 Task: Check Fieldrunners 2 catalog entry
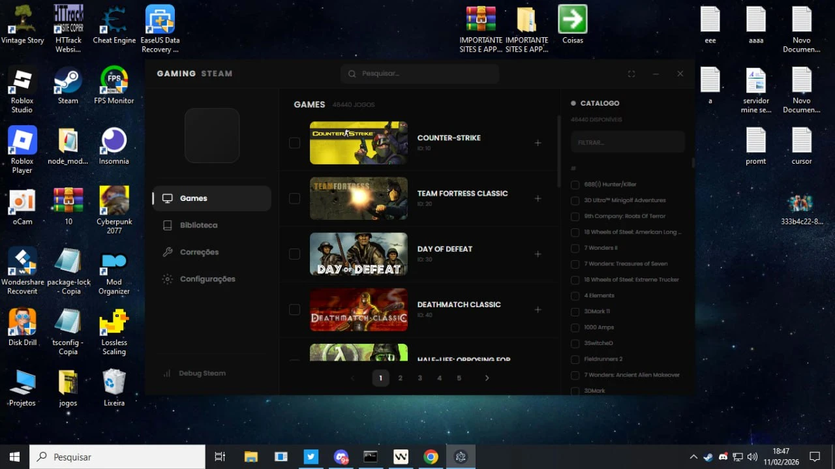point(575,359)
